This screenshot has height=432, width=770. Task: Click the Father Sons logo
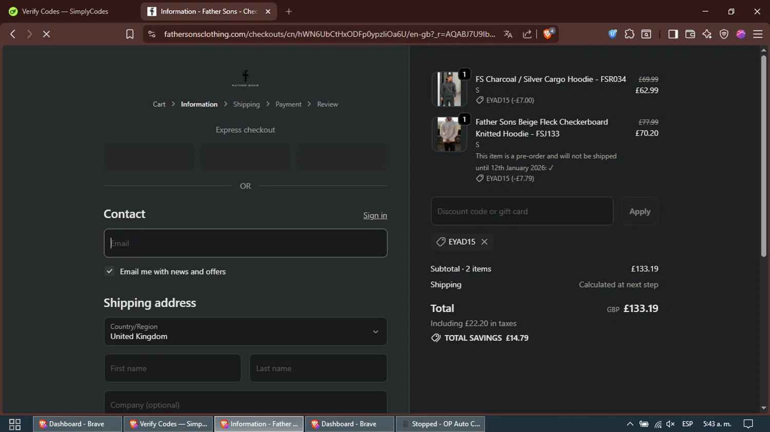pos(245,78)
